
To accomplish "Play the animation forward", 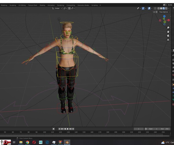I will tap(68, 129).
